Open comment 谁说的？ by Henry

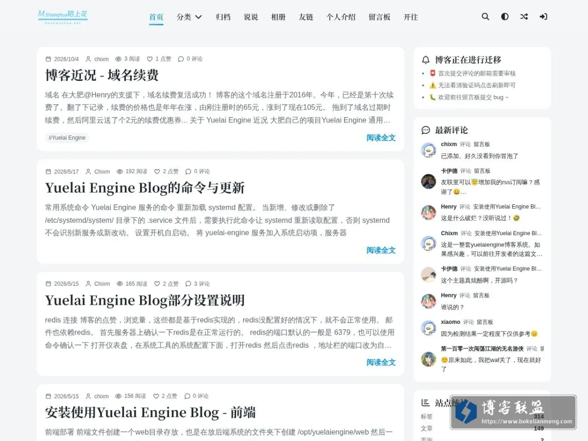(452, 307)
